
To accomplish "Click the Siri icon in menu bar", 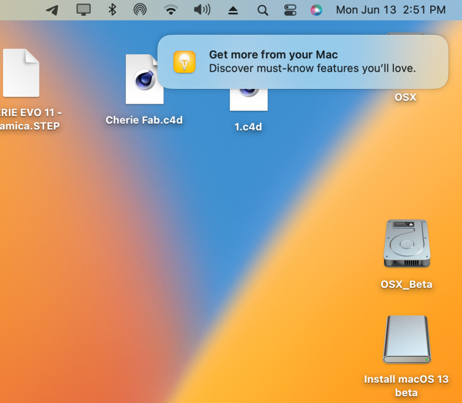I will point(316,10).
